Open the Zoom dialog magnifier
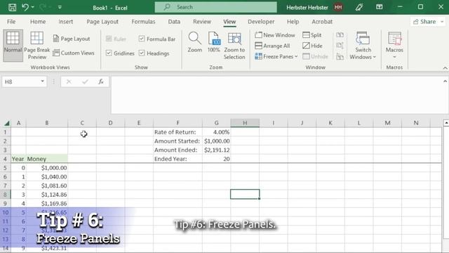This screenshot has width=449, height=253. [195, 42]
